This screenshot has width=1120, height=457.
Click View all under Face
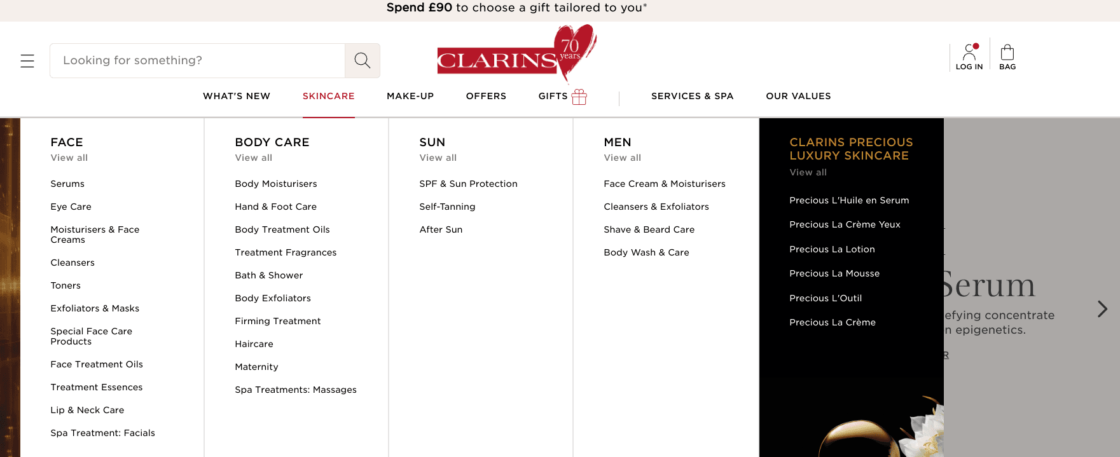tap(69, 158)
